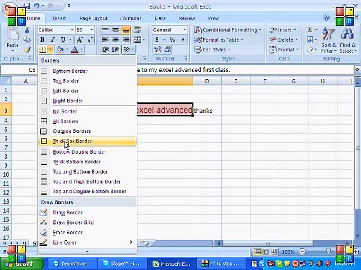Choose All Borders option
Screen dimensions: 361x270
87,121
